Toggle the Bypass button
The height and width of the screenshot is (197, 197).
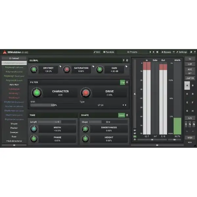click(166, 52)
